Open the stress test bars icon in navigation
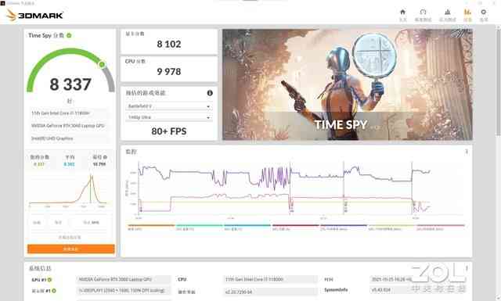This screenshot has width=501, height=301. pos(447,15)
